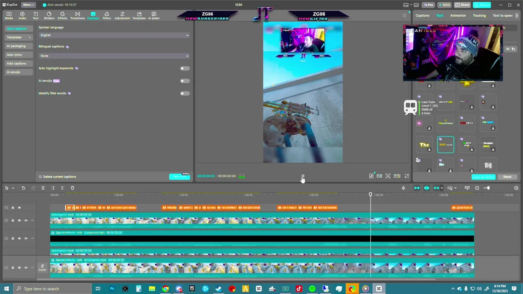Switch to the Animation tab
This screenshot has height=294, width=523.
(x=458, y=16)
